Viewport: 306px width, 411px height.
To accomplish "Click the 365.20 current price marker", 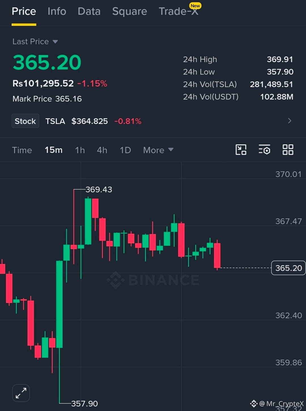I will [288, 268].
